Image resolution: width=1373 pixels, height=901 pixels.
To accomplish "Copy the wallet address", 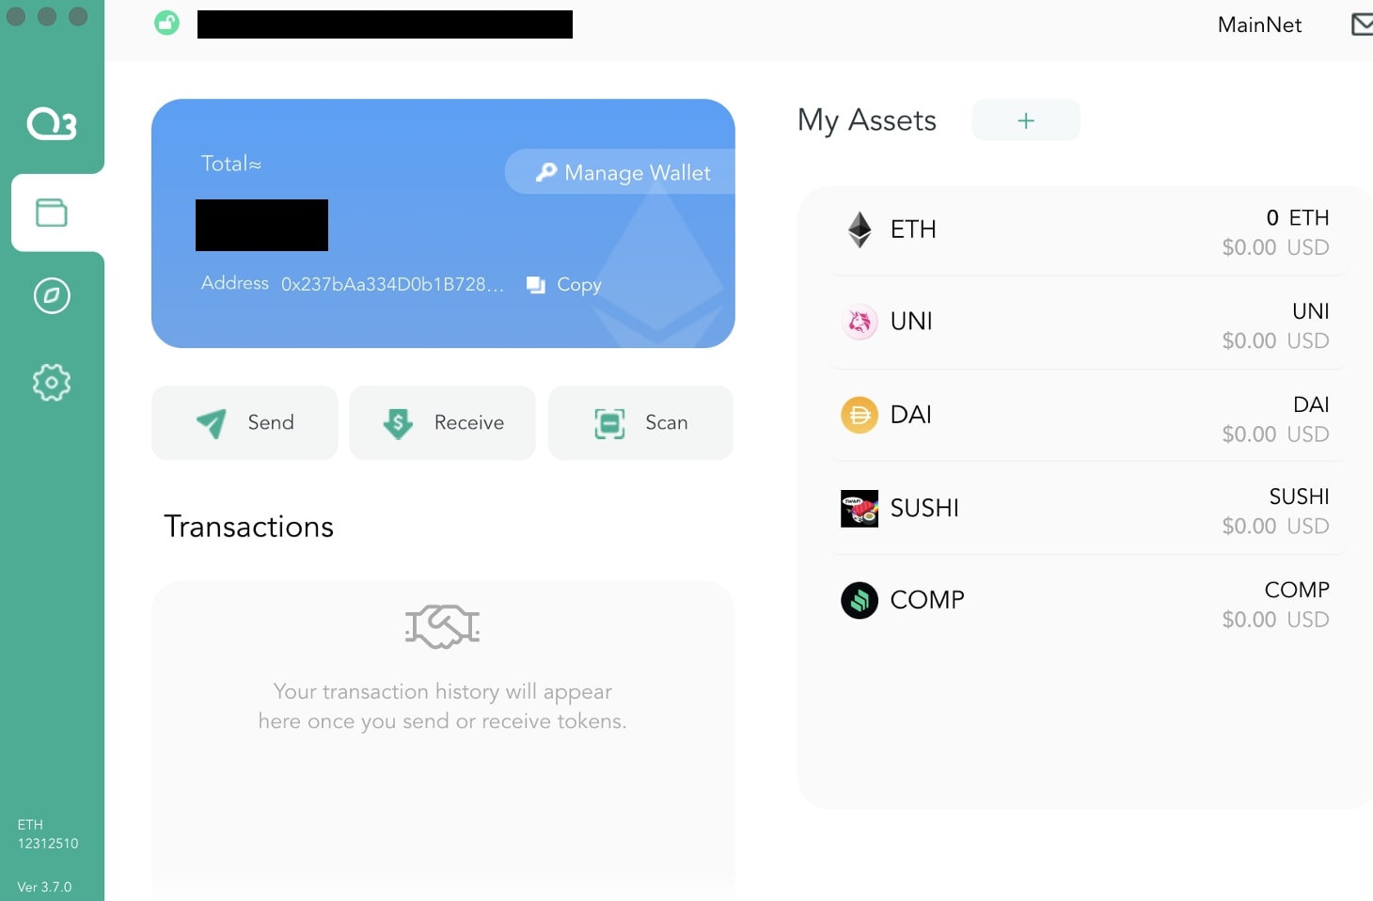I will pos(564,284).
